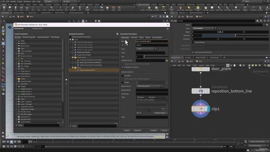Image resolution: width=270 pixels, height=152 pixels.
Task: Click the play forward button
Action: (x=15, y=142)
